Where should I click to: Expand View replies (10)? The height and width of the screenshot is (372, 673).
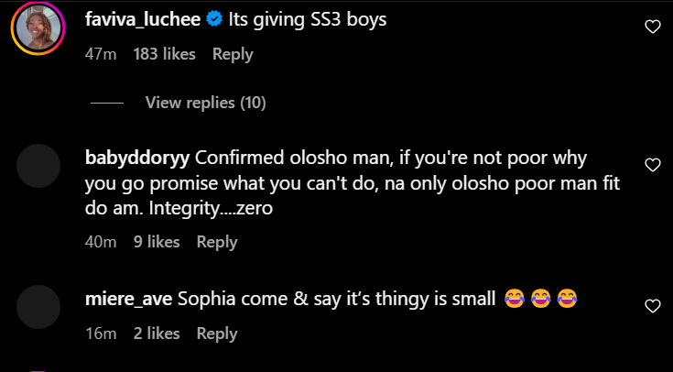pos(205,103)
